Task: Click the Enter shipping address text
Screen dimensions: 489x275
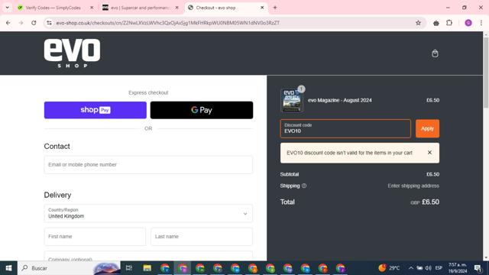Action: point(413,186)
